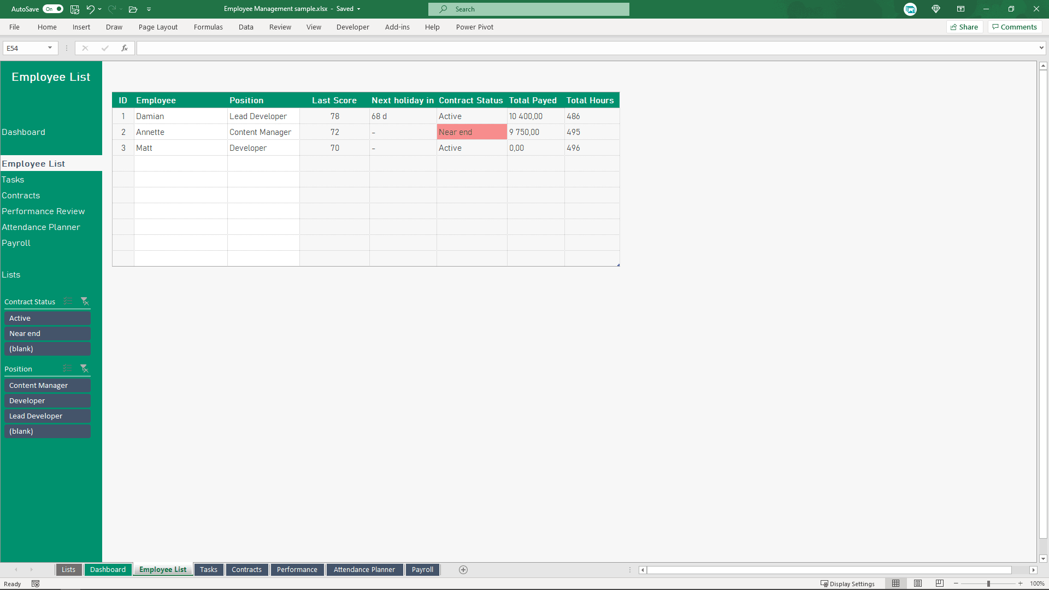Go to Dashboard in the side navigation
The height and width of the screenshot is (590, 1049).
click(23, 132)
